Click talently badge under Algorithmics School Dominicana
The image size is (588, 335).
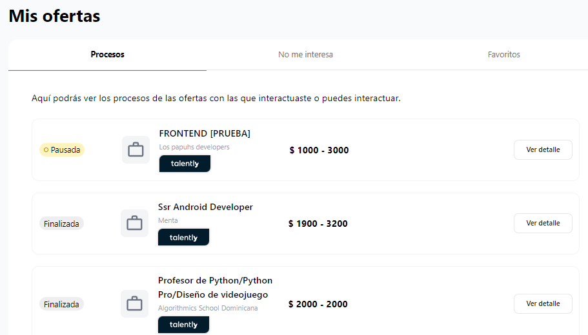183,325
